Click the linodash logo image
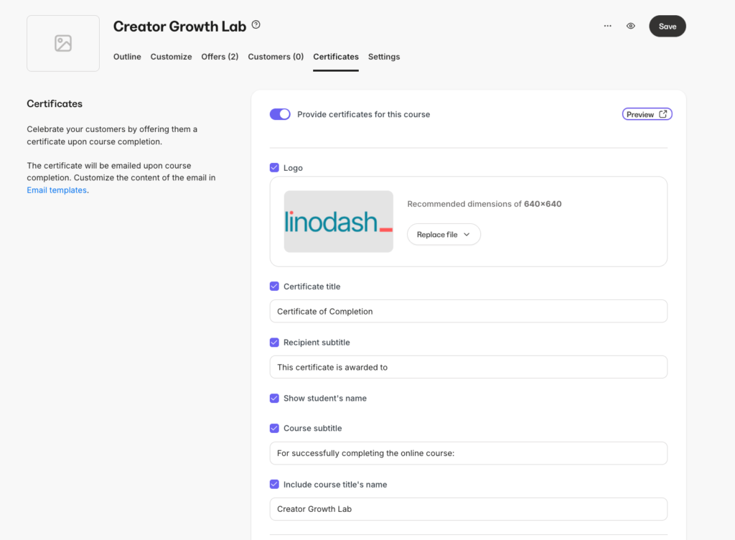 point(339,221)
